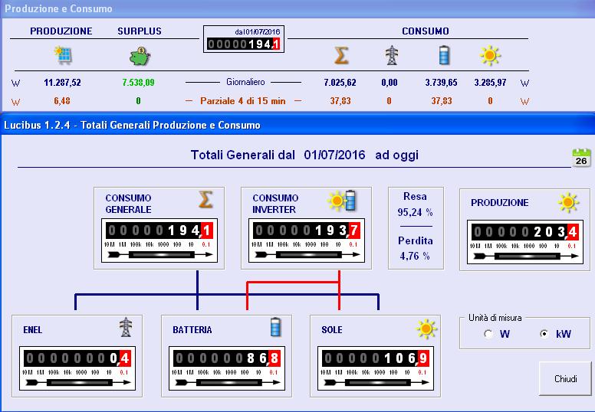The image size is (595, 412).
Task: Click the solar panel Produzione icon
Action: 62,56
